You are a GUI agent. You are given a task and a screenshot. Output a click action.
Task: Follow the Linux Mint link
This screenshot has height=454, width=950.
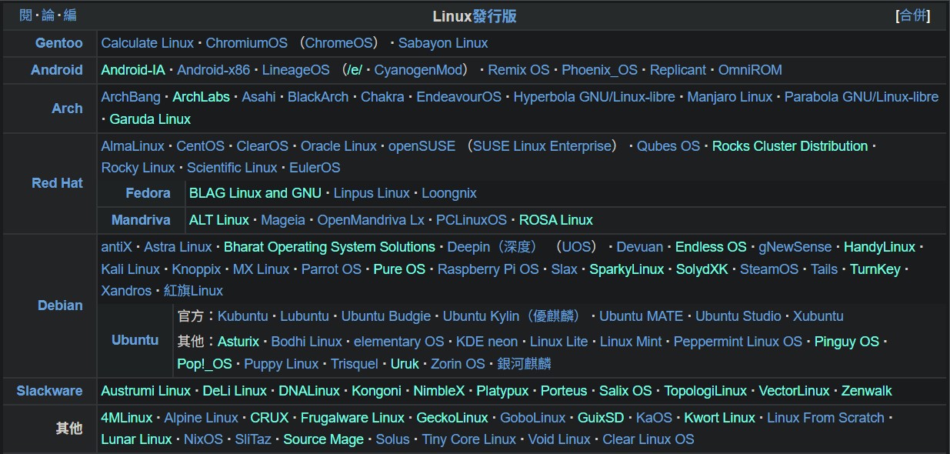pyautogui.click(x=632, y=342)
